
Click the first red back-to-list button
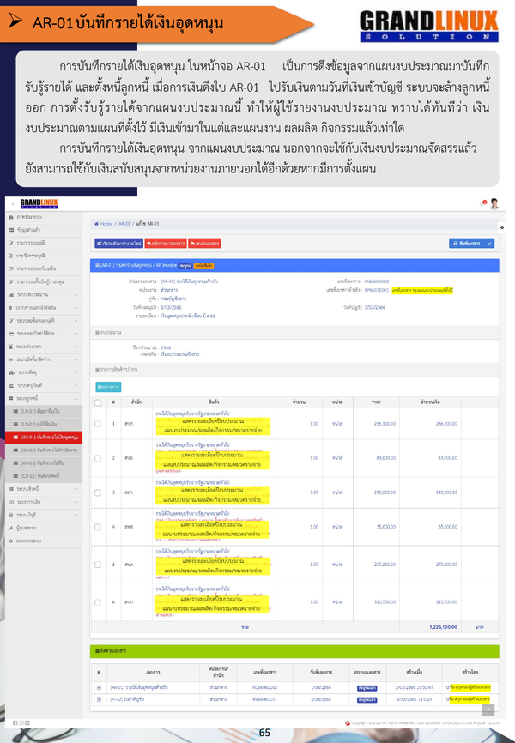pyautogui.click(x=166, y=243)
